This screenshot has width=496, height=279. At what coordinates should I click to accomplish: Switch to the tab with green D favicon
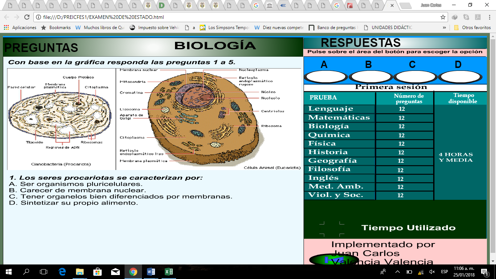162,5
